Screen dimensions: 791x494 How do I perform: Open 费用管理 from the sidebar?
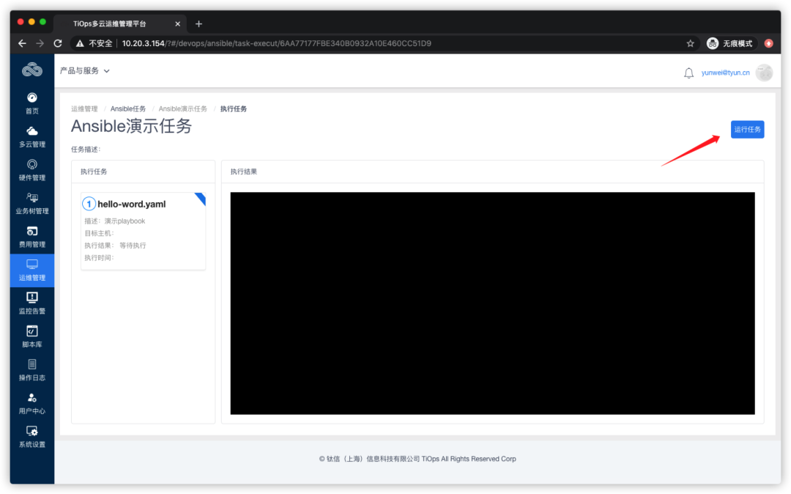[x=31, y=236]
